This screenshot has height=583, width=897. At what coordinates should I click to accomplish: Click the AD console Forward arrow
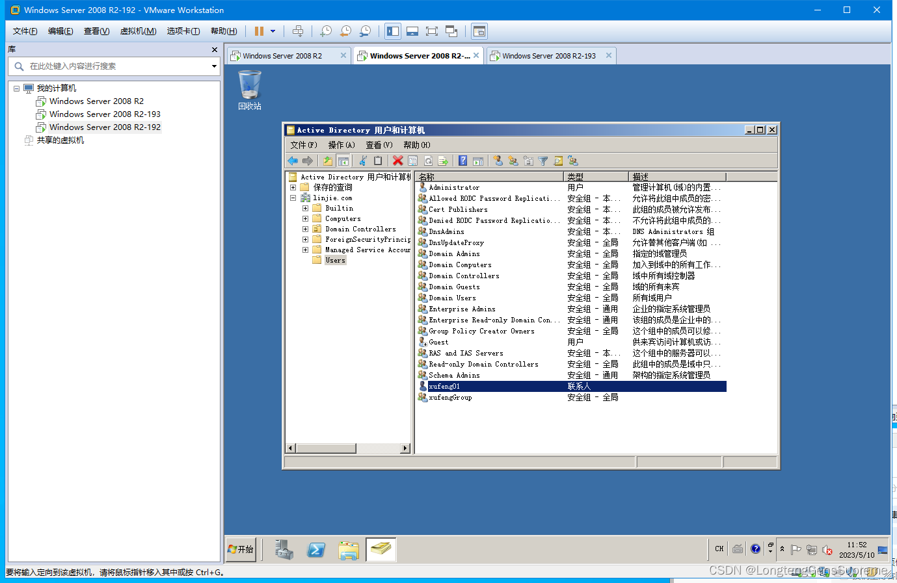[308, 161]
